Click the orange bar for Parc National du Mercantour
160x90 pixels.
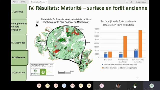pyautogui.click(x=140, y=44)
